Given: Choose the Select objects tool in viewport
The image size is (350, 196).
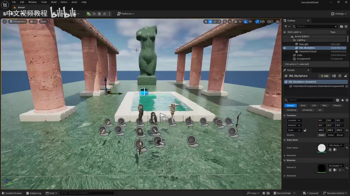Looking at the screenshot, I should [206, 22].
